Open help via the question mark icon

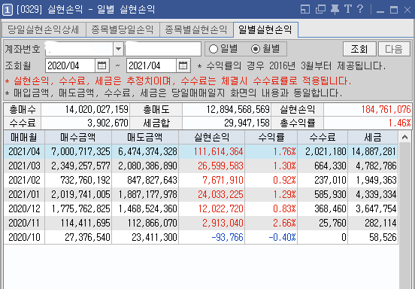click(360, 9)
